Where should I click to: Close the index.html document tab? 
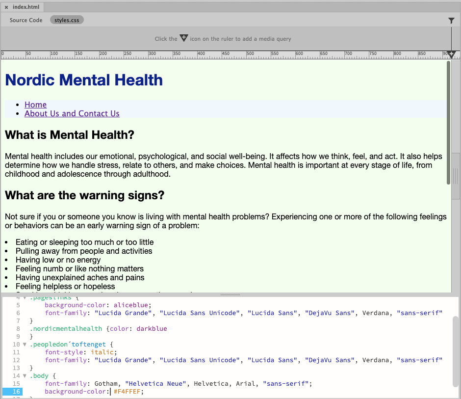pos(6,7)
